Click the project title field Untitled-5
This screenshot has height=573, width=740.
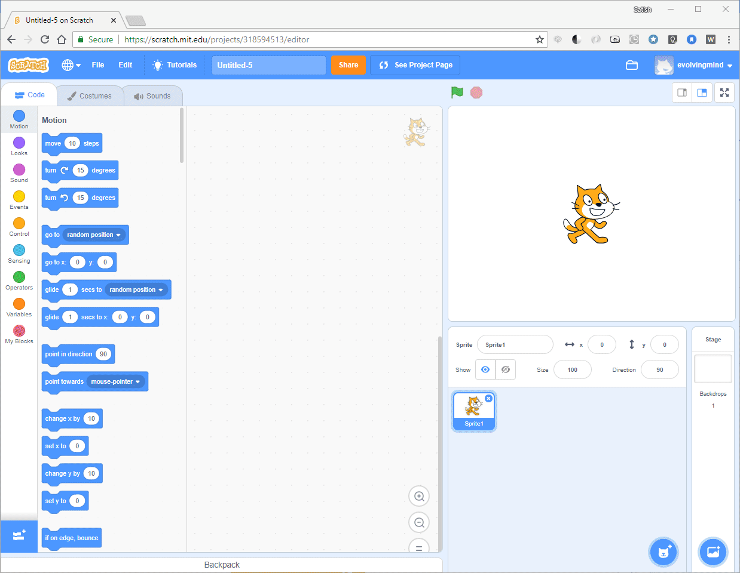click(x=268, y=65)
